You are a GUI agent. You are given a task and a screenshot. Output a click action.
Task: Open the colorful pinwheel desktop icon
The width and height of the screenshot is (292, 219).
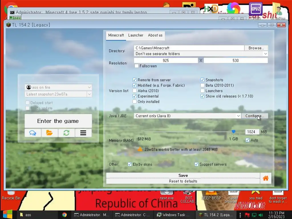(233, 8)
